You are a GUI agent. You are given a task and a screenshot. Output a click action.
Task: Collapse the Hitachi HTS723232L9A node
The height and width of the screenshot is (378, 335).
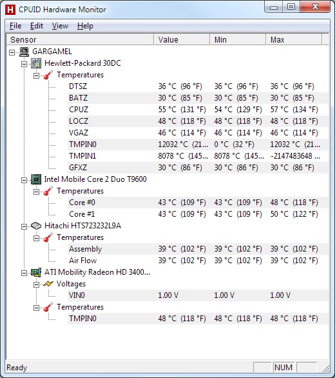pos(24,226)
